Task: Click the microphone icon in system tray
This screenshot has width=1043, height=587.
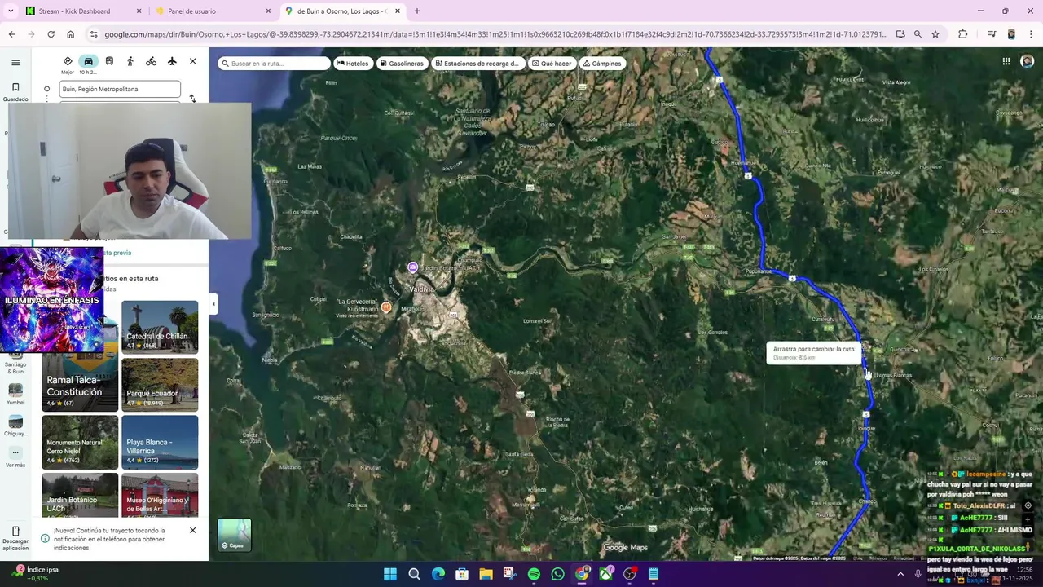Action: pos(918,574)
